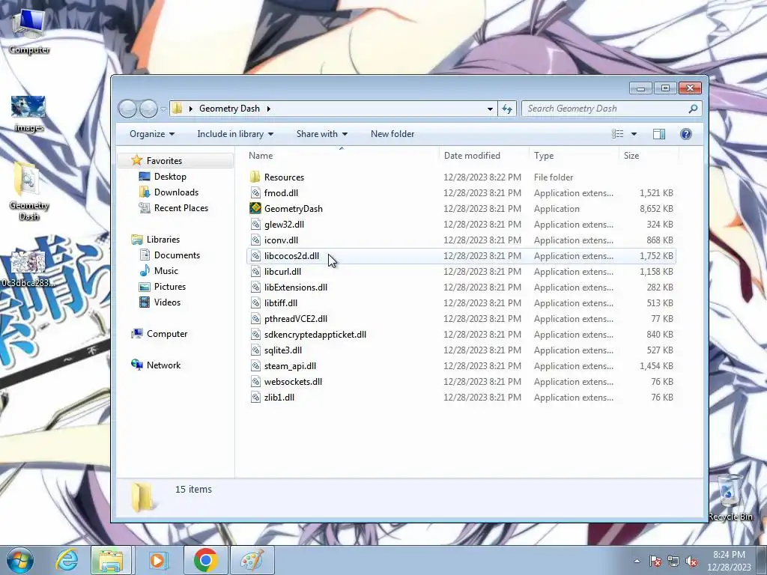Select Computer in the navigation pane
The width and height of the screenshot is (767, 575).
pyautogui.click(x=167, y=334)
